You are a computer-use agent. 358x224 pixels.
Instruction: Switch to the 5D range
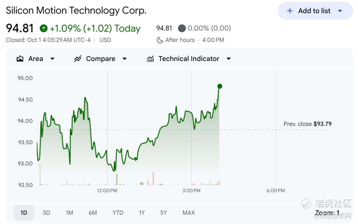46,213
